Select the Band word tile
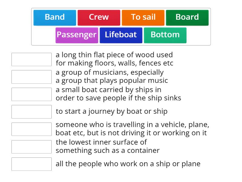This screenshot has height=182, width=242. [x=54, y=18]
